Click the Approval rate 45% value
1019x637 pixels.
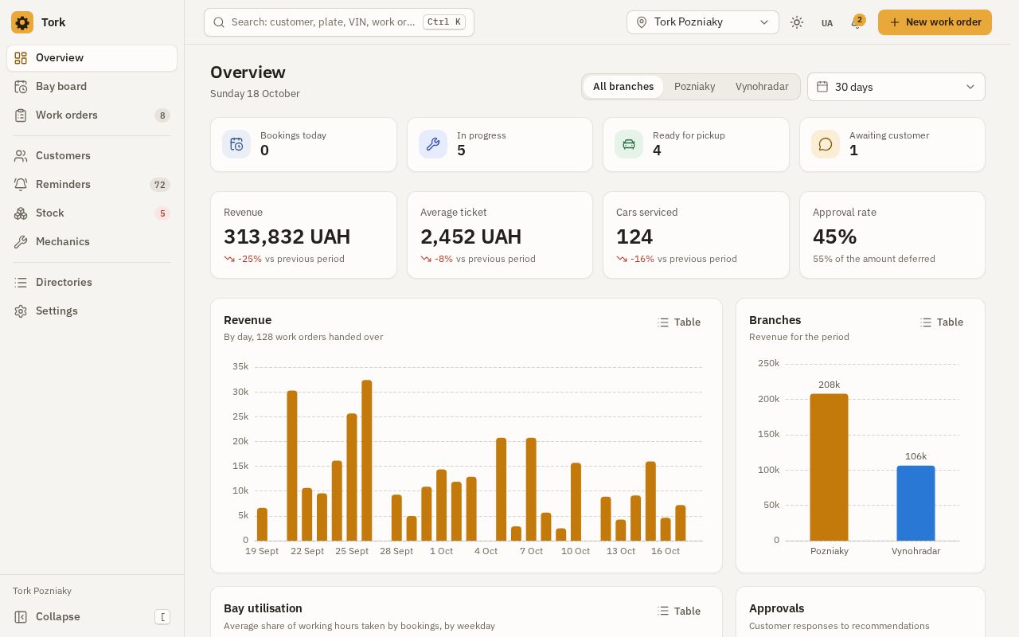[834, 237]
